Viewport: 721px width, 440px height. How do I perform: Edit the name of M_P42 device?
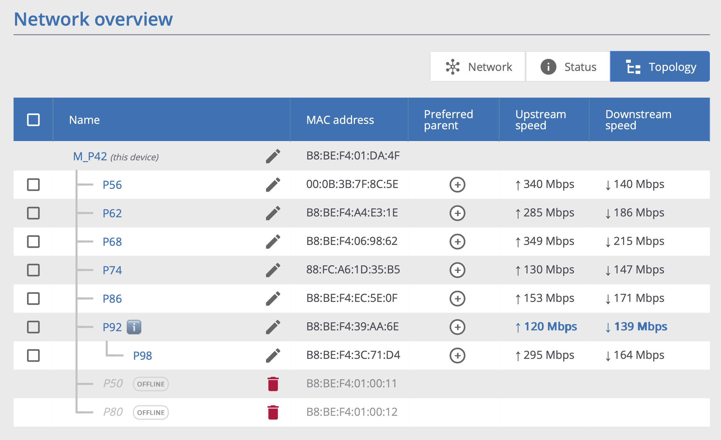coord(273,156)
